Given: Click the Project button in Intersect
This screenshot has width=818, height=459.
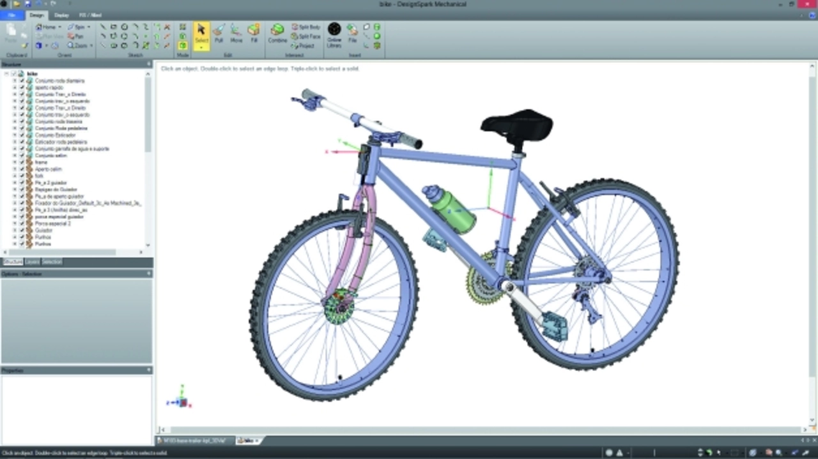Looking at the screenshot, I should 306,46.
